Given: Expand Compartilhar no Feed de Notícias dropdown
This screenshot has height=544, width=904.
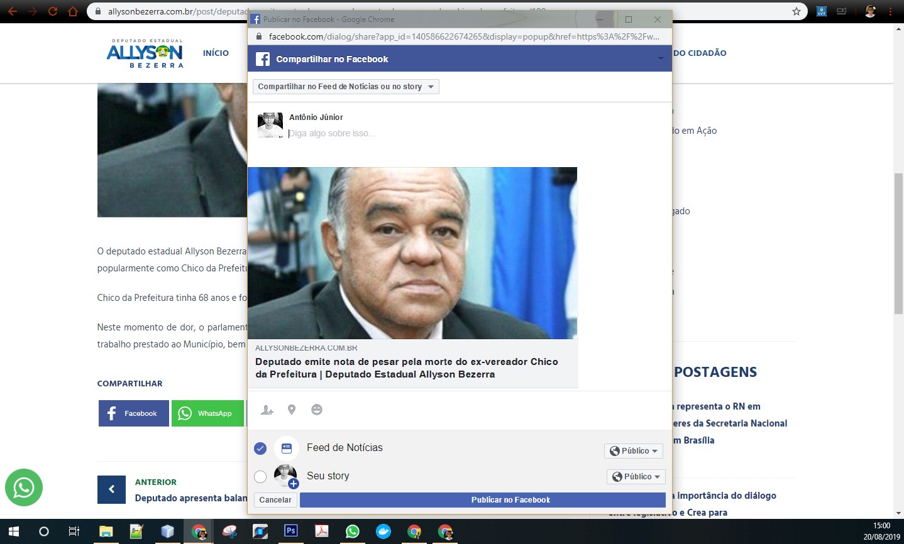Looking at the screenshot, I should click(346, 87).
